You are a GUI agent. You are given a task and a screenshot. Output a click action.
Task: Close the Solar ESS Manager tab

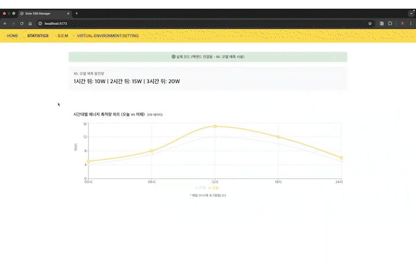[x=68, y=13]
